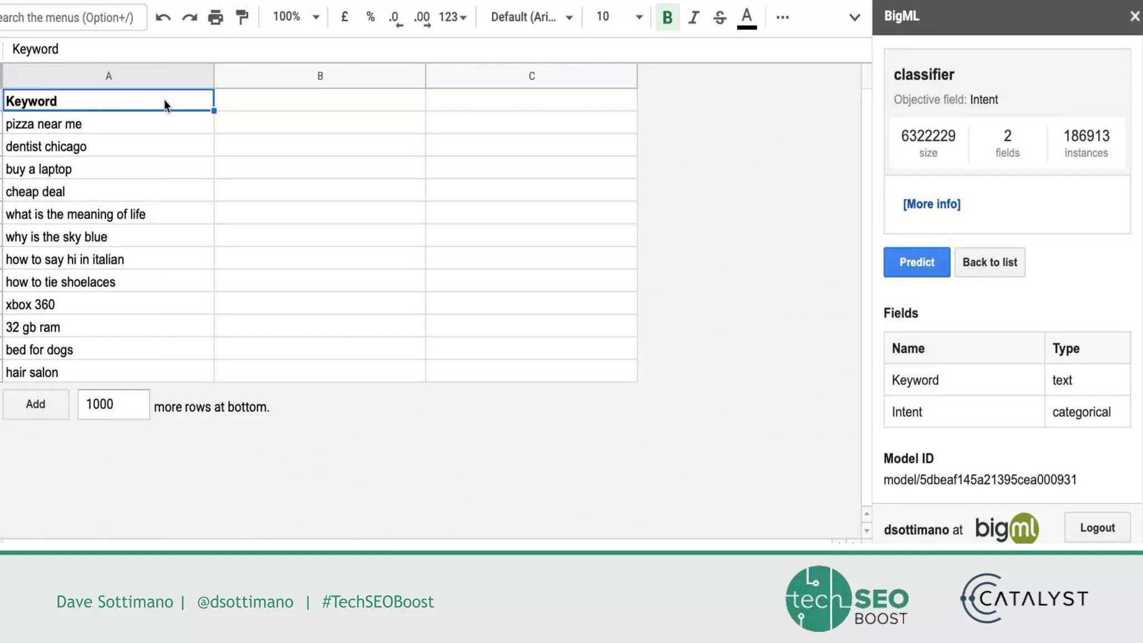This screenshot has width=1143, height=643.
Task: Click the Redo arrow icon
Action: [190, 17]
